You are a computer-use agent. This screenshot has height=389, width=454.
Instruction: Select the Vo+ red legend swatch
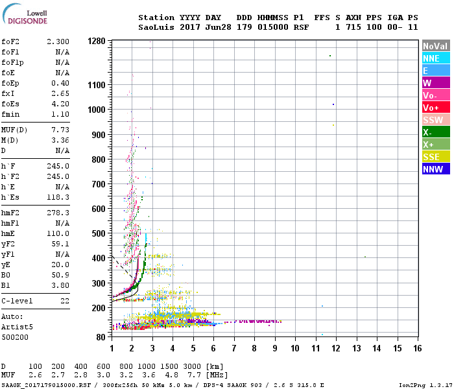point(436,108)
